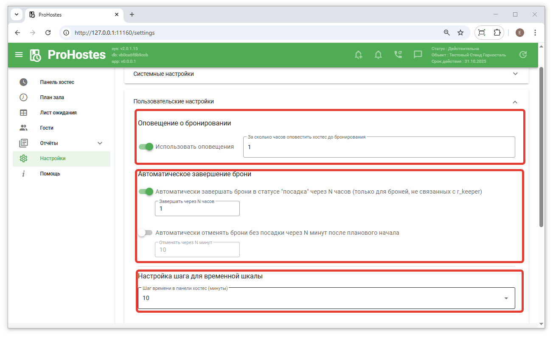Click the incoming calls phone icon

tap(398, 55)
